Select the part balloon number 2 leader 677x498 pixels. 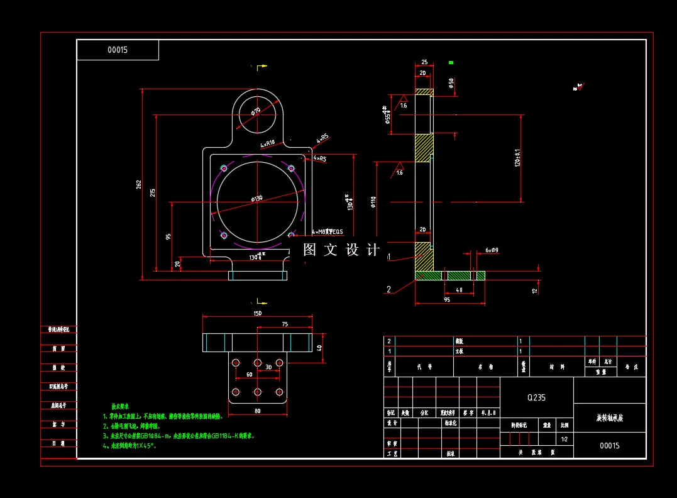point(388,289)
